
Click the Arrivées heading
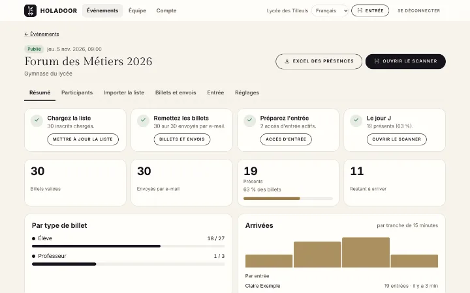tap(259, 226)
